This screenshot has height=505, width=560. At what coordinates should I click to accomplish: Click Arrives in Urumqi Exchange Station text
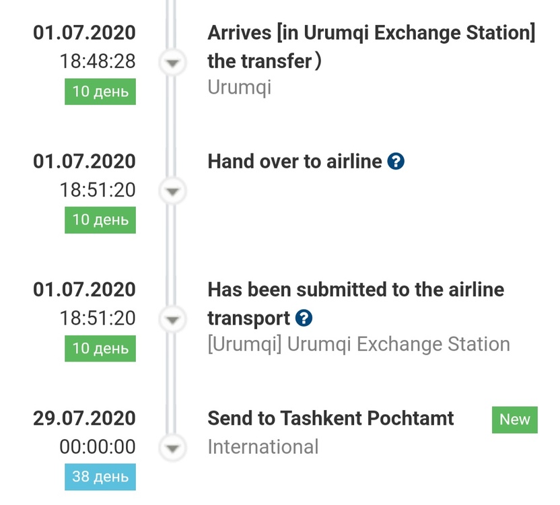371,33
